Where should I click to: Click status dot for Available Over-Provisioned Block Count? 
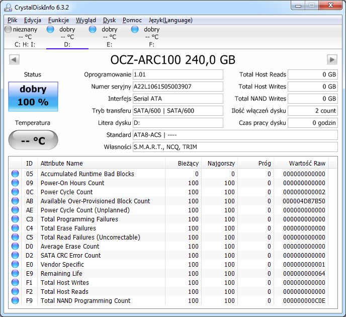15,201
